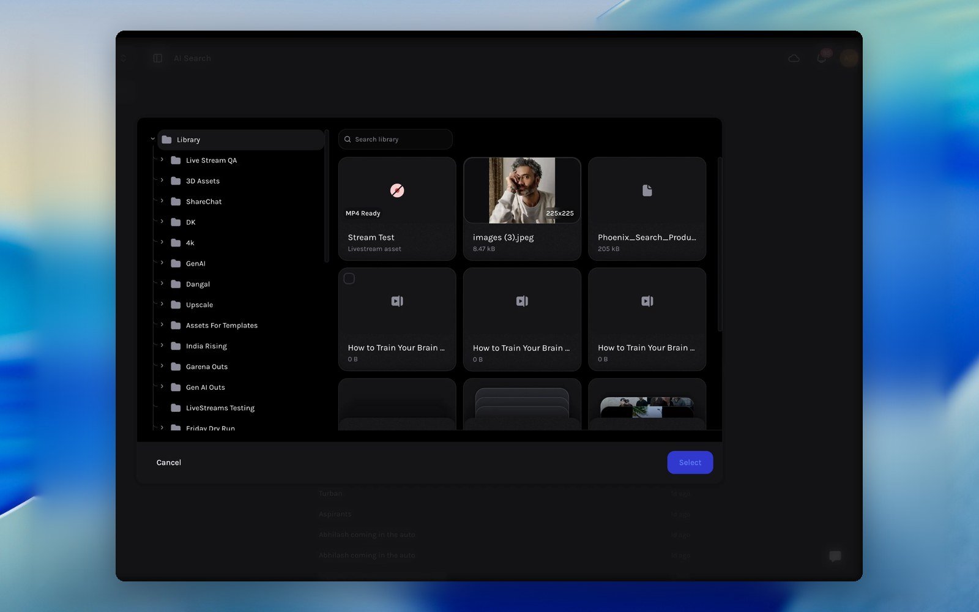Click the "Stream Test" asset title

pos(371,237)
